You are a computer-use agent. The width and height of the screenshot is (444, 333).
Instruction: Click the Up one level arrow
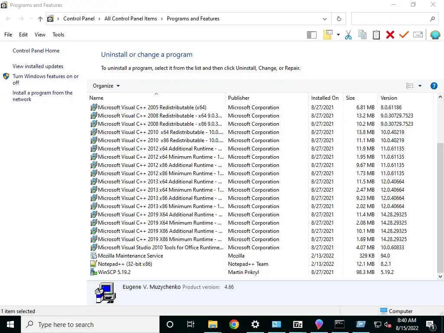tap(40, 19)
